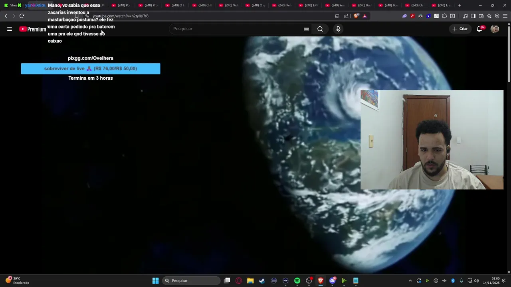This screenshot has height=287, width=511.
Task: Click the 'sobreviver de live' donation goal bar
Action: tap(91, 69)
